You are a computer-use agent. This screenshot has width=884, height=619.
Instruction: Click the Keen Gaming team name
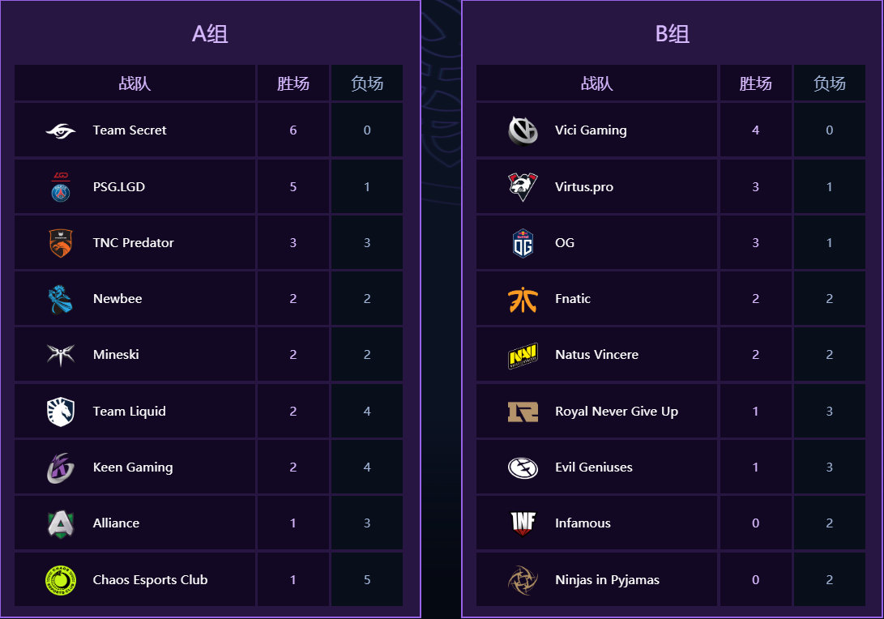[133, 467]
